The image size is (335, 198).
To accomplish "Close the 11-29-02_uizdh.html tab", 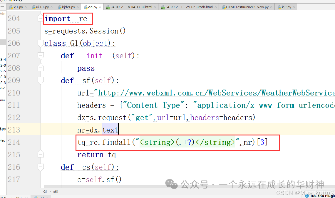I will 216,7.
